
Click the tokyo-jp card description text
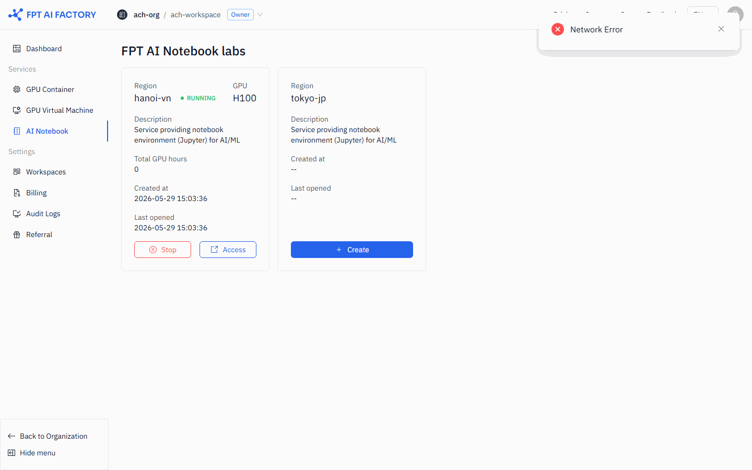(x=344, y=135)
